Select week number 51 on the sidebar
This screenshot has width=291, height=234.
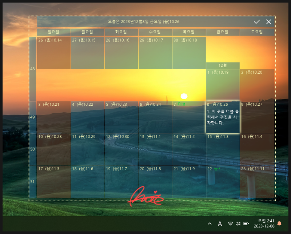pyautogui.click(x=32, y=182)
